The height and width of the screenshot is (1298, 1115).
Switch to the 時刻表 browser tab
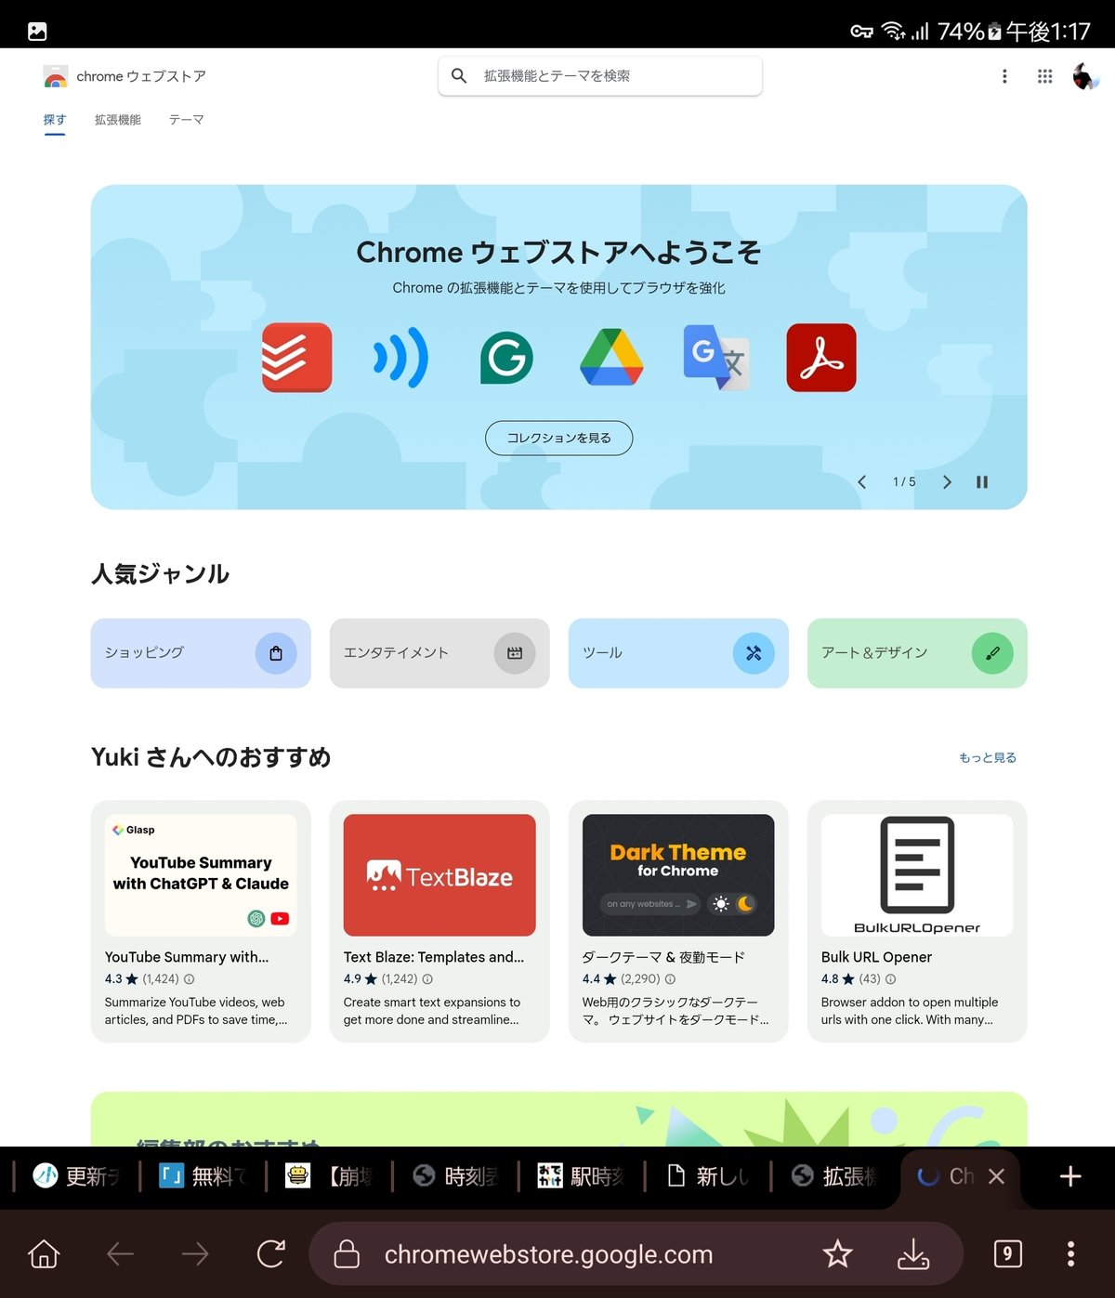click(x=455, y=1176)
